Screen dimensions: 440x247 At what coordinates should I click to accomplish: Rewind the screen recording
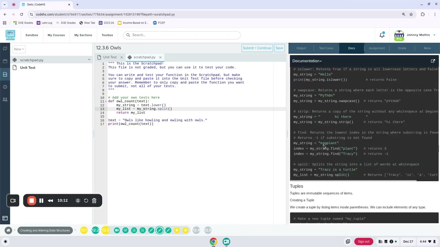[51, 201]
